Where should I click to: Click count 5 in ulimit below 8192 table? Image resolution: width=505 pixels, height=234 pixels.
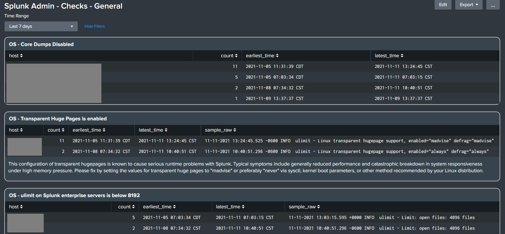pos(134,217)
